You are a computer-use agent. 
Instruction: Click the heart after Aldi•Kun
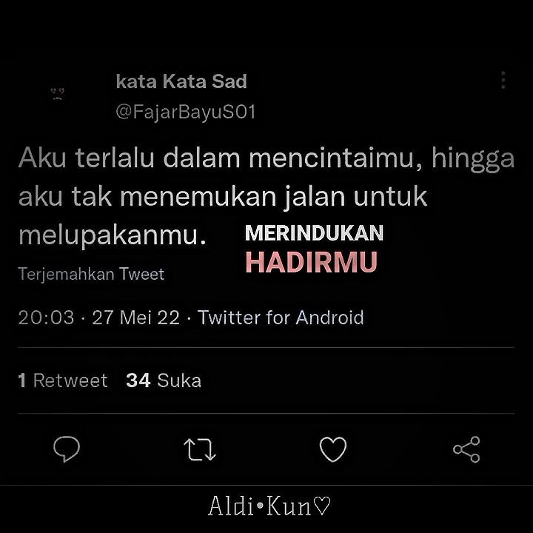[321, 505]
